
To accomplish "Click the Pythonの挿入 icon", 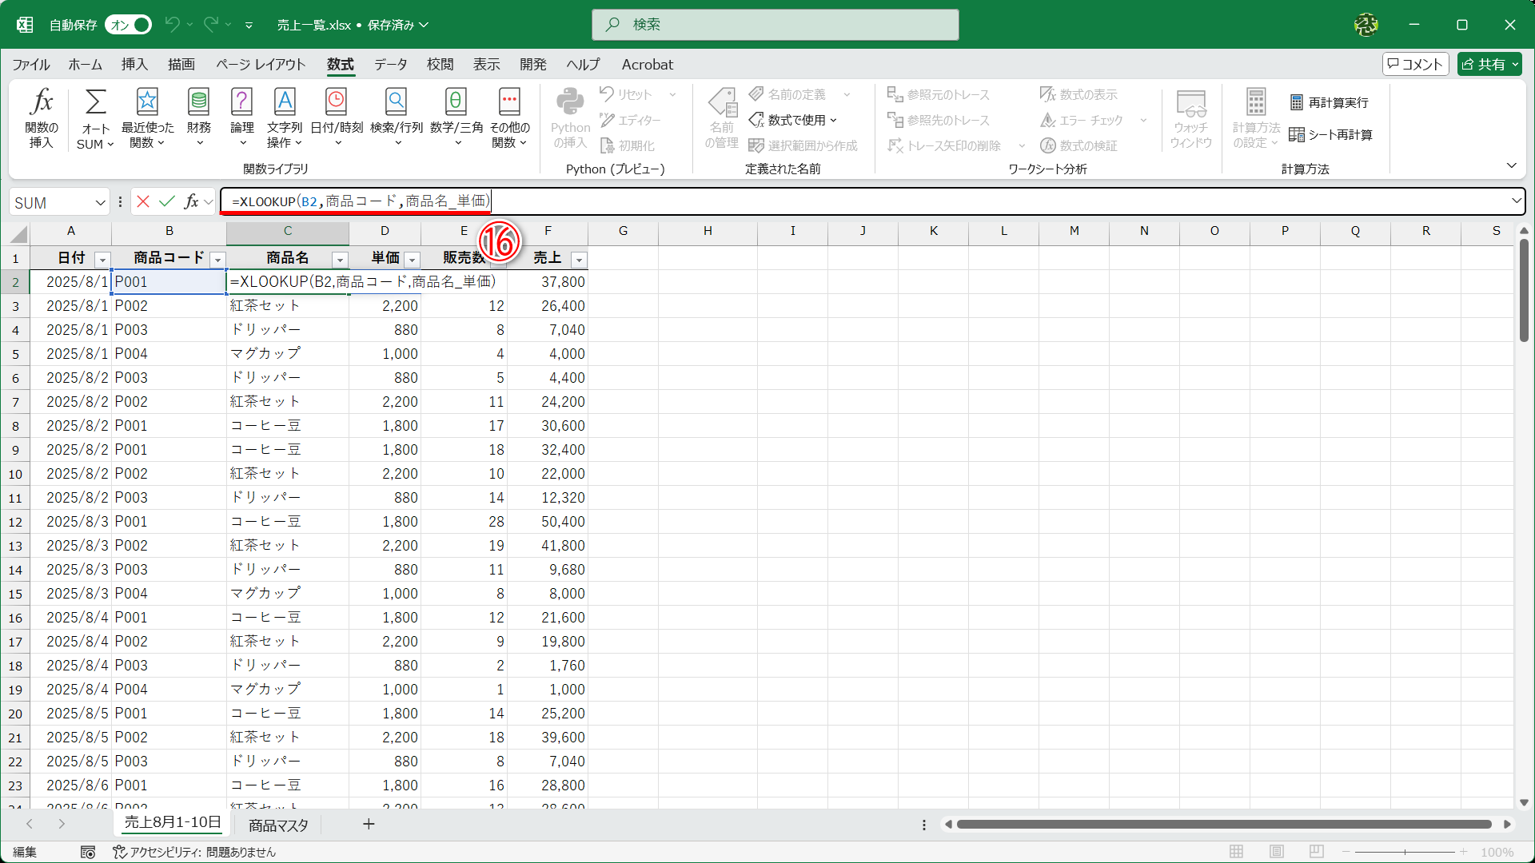I will [x=570, y=117].
